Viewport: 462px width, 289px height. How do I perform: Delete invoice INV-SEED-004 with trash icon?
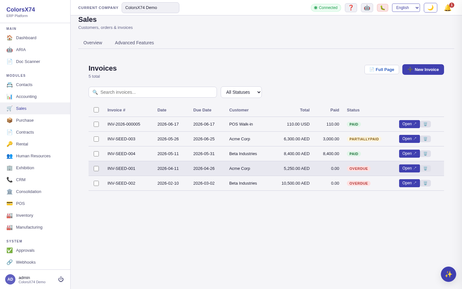coord(425,153)
